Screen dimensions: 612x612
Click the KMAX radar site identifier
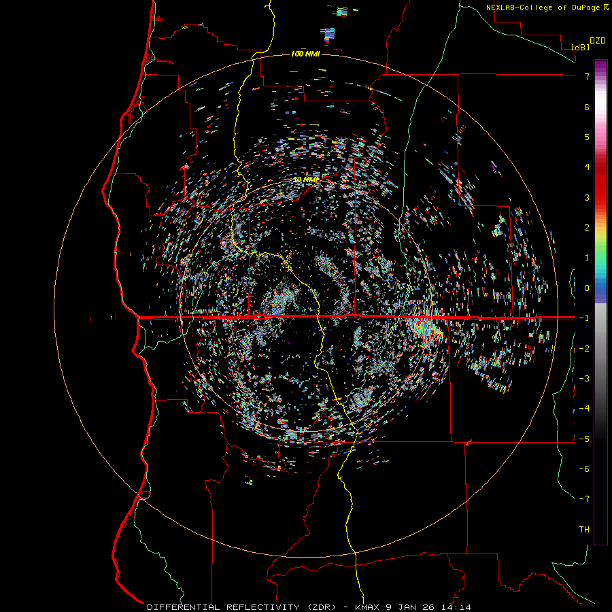tap(369, 607)
